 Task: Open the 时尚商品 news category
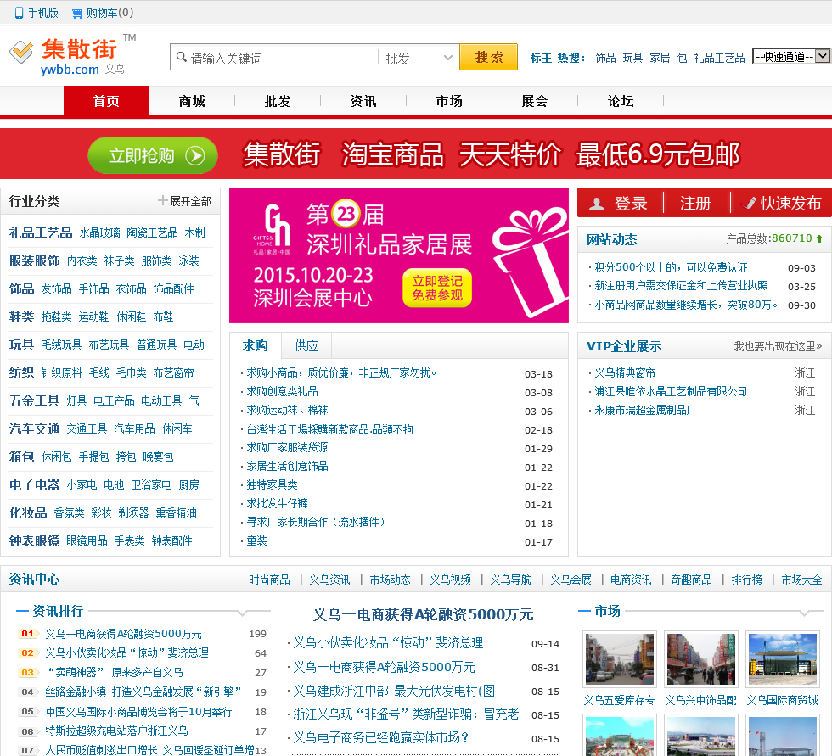[x=270, y=580]
